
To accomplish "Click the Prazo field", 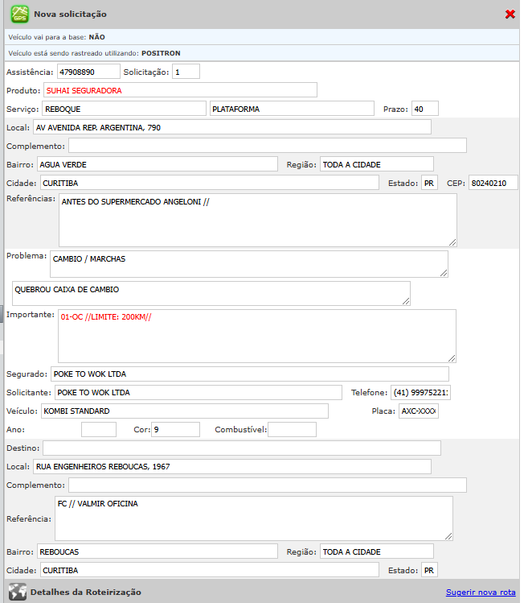I will (x=424, y=109).
